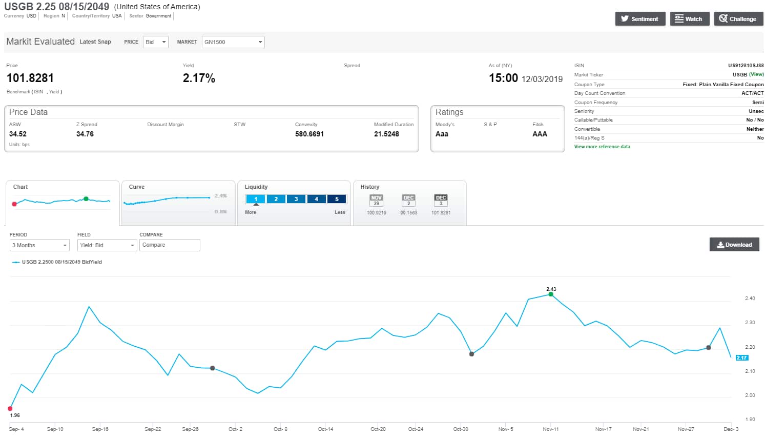Image resolution: width=765 pixels, height=437 pixels.
Task: Click the Chart mini sparkline thumbnail
Action: point(61,201)
